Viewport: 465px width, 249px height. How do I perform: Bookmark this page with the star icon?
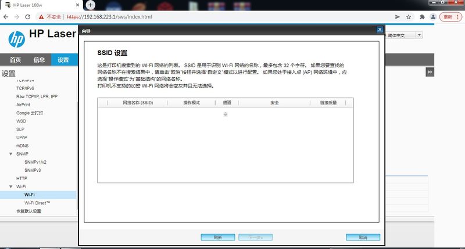pos(409,17)
